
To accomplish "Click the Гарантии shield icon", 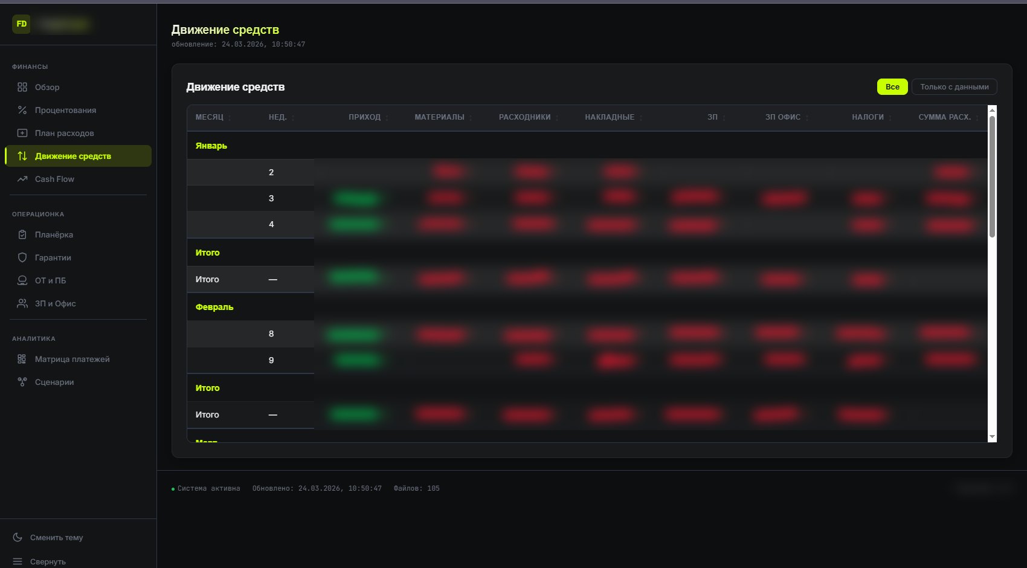I will (x=22, y=257).
